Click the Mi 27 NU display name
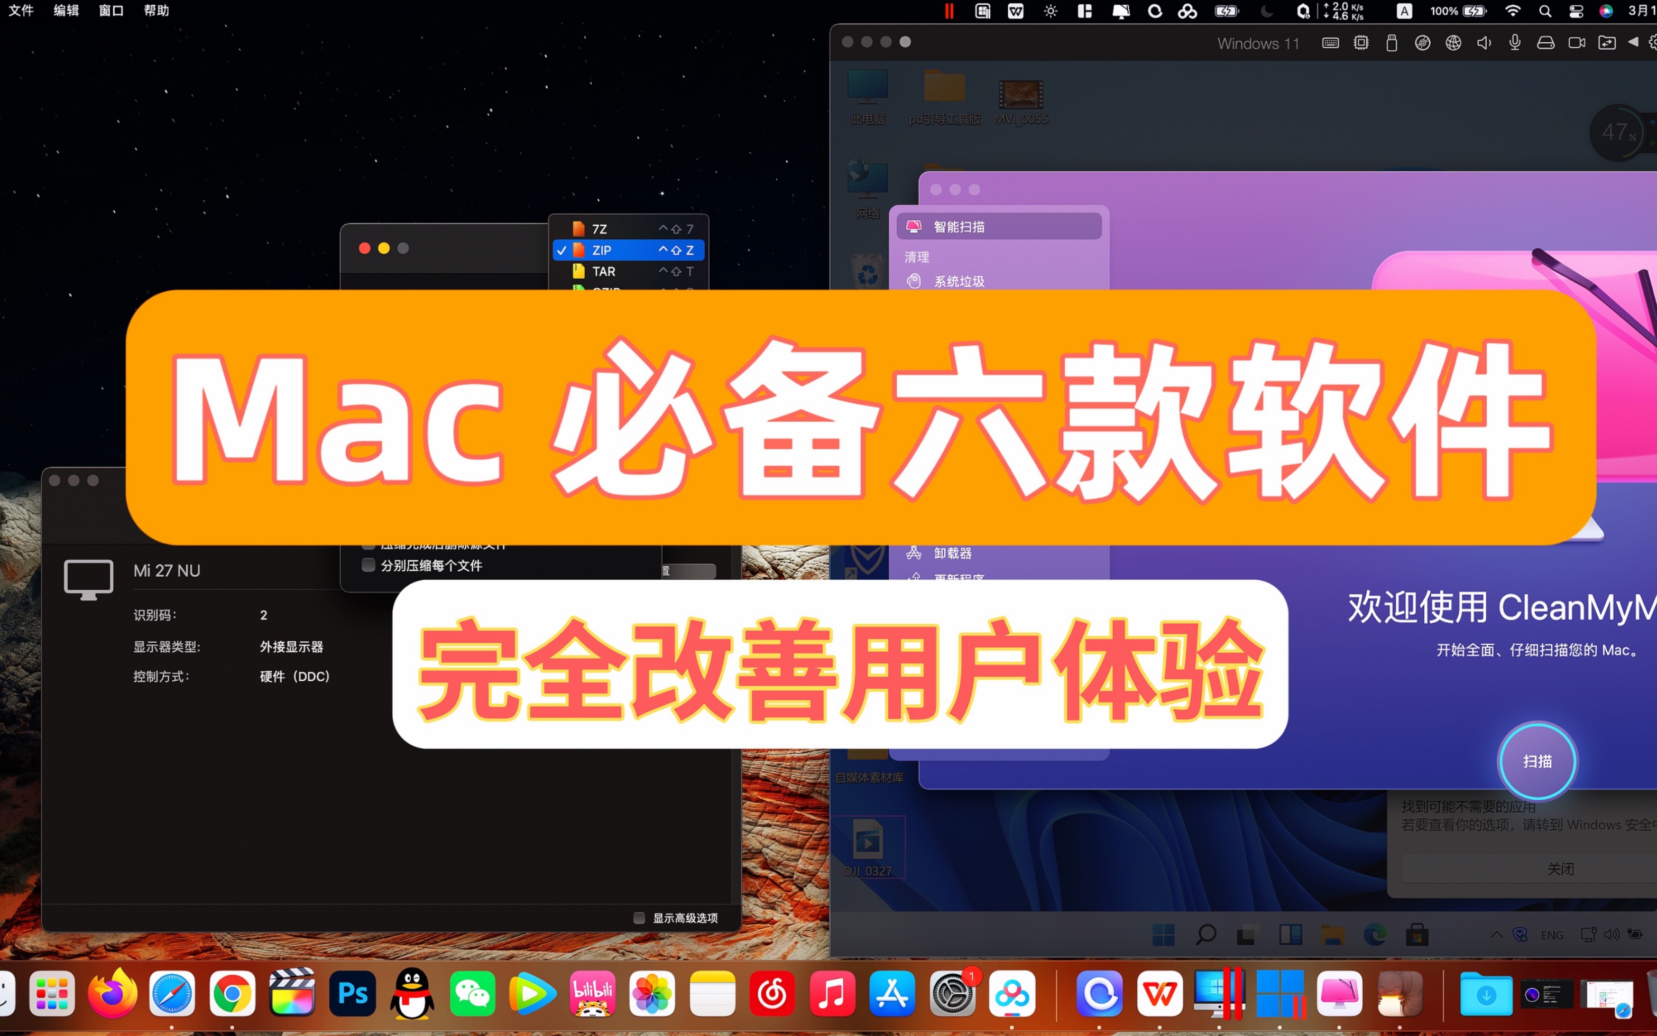This screenshot has height=1036, width=1657. 167,571
